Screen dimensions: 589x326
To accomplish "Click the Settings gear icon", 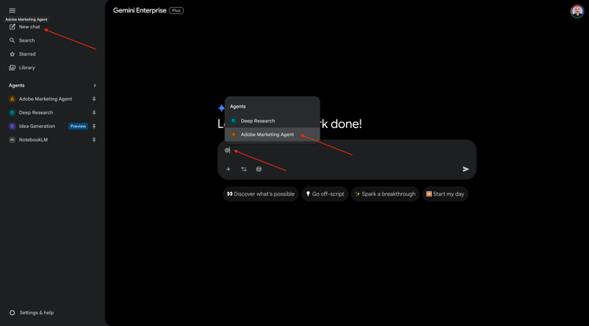I will (x=12, y=313).
